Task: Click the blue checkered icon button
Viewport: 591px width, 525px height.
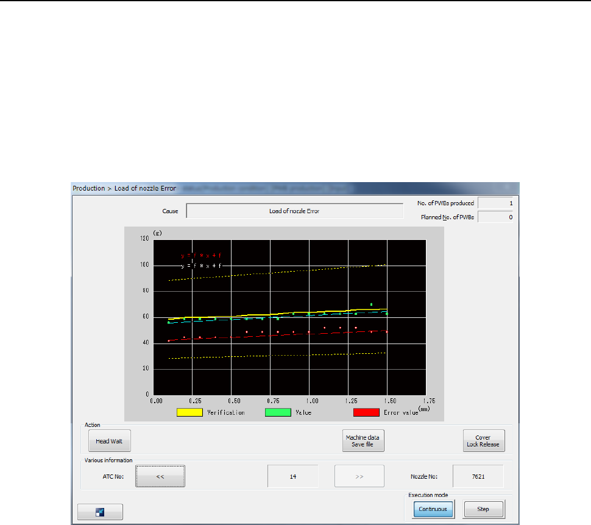Action: click(x=100, y=512)
